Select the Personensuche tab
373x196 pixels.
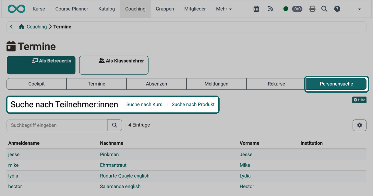(x=336, y=84)
